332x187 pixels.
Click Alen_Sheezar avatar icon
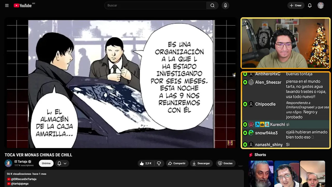pyautogui.click(x=251, y=82)
